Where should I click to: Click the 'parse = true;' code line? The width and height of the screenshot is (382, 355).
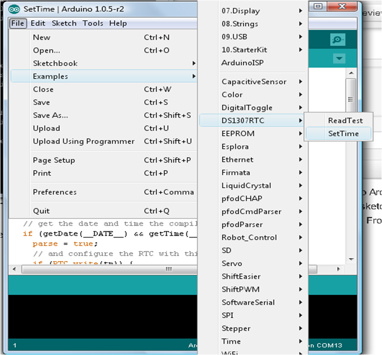click(x=65, y=244)
